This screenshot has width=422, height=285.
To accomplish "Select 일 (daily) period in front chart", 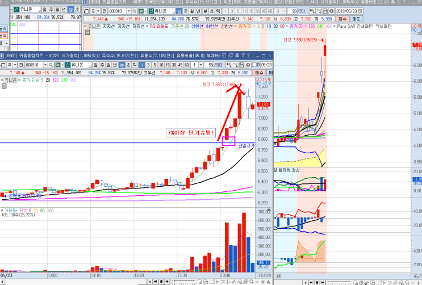I will tap(95, 65).
